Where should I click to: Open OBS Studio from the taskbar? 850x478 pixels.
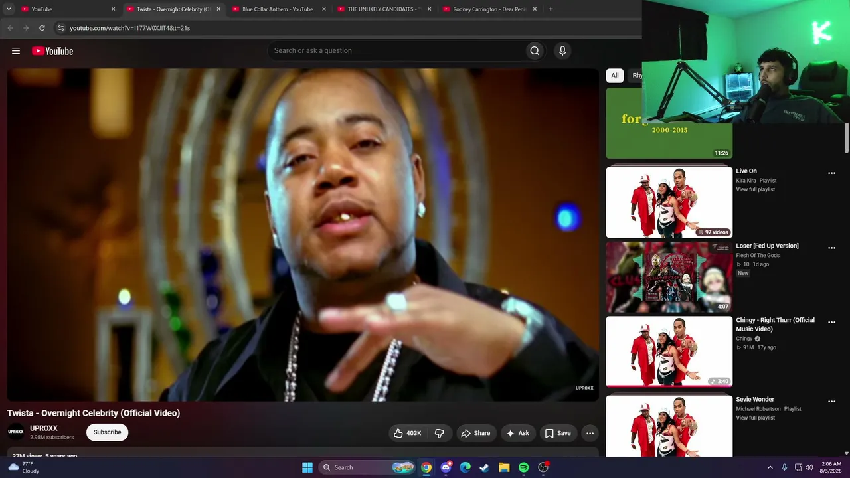coord(543,467)
